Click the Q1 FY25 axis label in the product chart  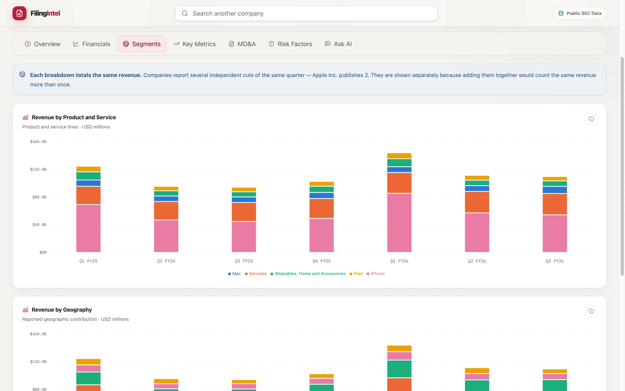pos(88,261)
